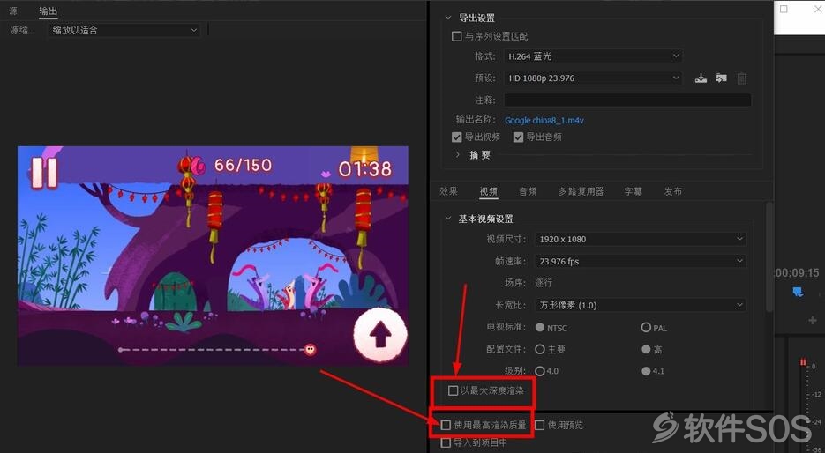
Task: Enable 以最大深度渲染 checkbox
Action: click(453, 390)
